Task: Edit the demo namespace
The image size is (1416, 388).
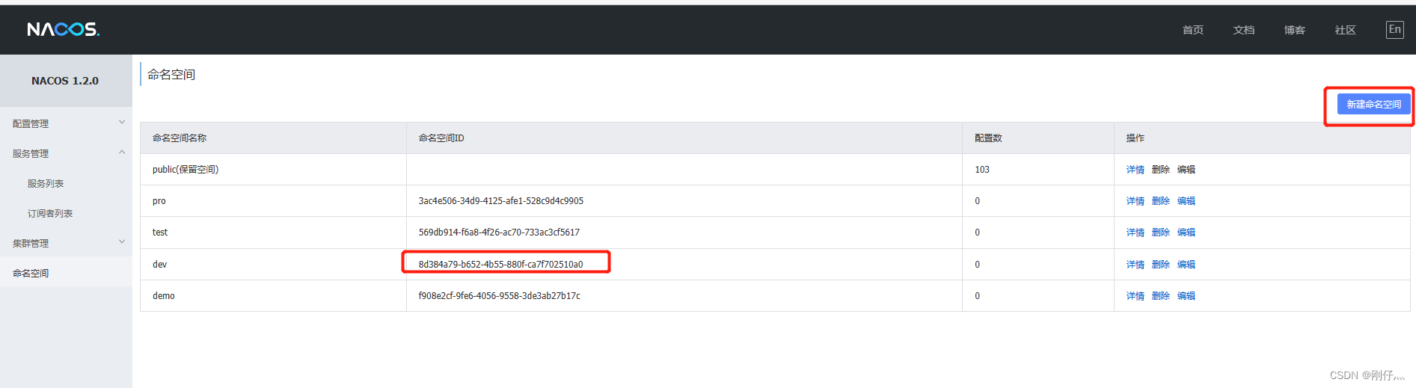Action: coord(1186,296)
